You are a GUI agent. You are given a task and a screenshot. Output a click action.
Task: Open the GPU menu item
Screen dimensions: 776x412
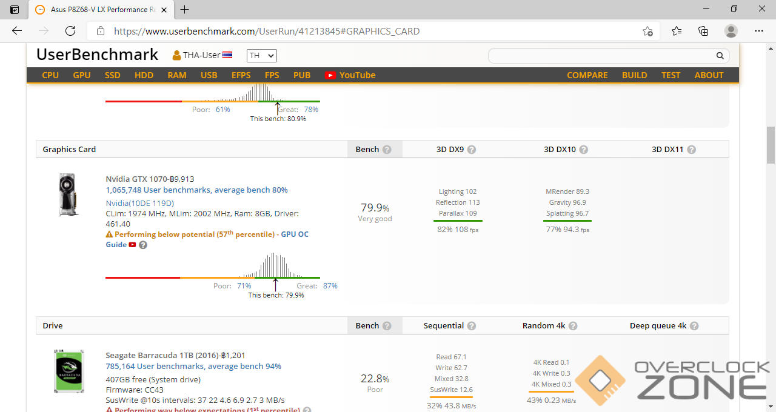82,75
